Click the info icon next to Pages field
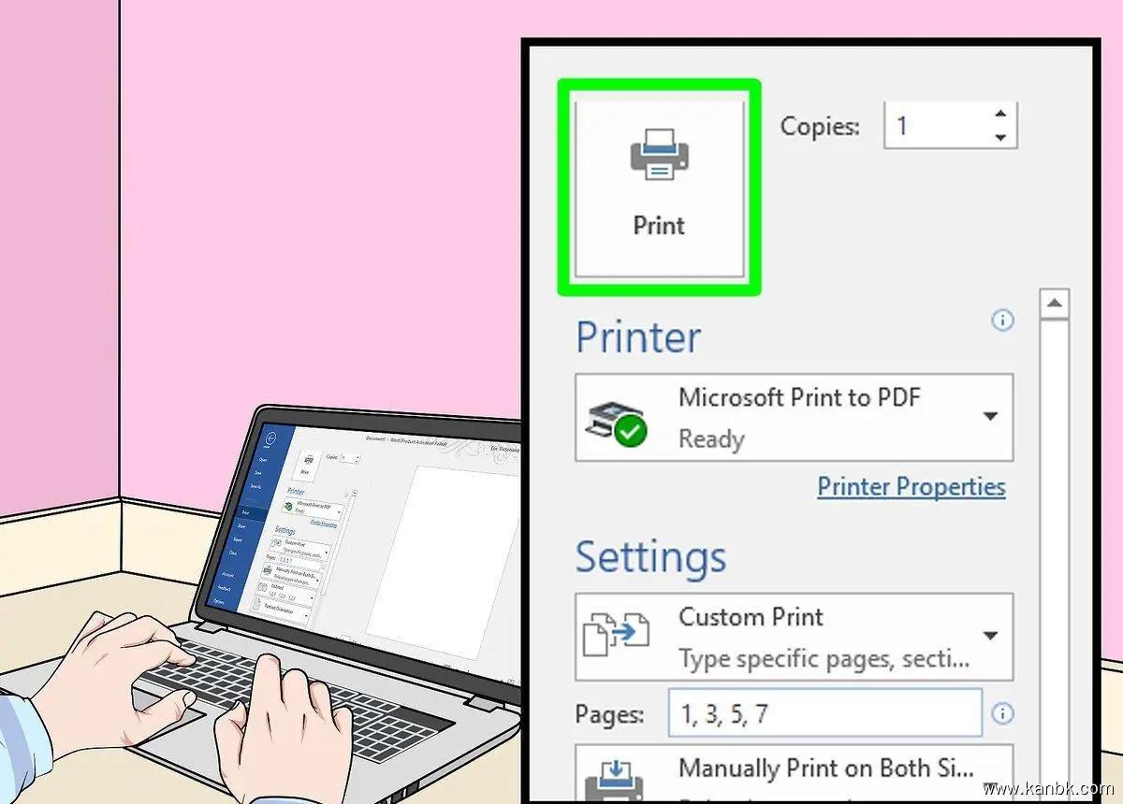The width and height of the screenshot is (1123, 804). (x=1002, y=714)
